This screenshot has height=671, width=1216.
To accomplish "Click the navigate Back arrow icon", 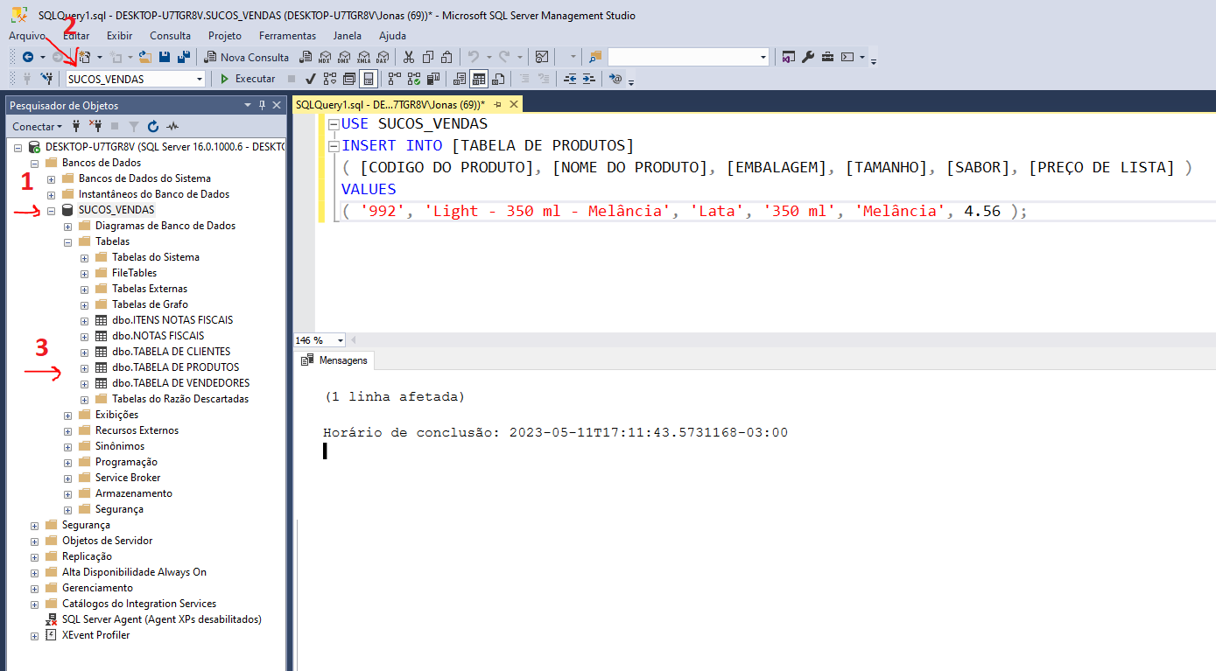I will [28, 57].
